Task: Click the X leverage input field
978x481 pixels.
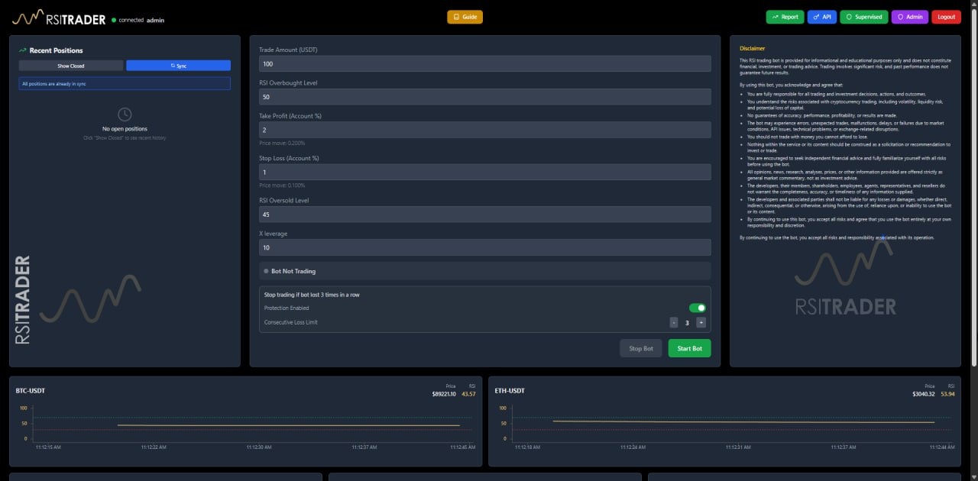Action: pos(484,247)
